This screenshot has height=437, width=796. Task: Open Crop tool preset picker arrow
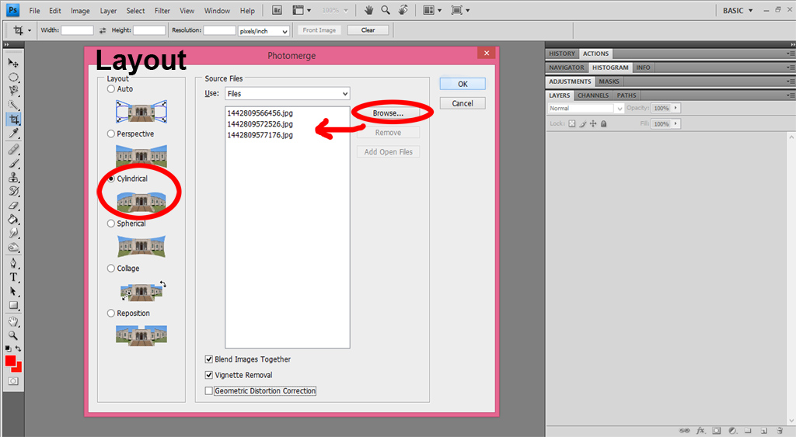point(30,31)
